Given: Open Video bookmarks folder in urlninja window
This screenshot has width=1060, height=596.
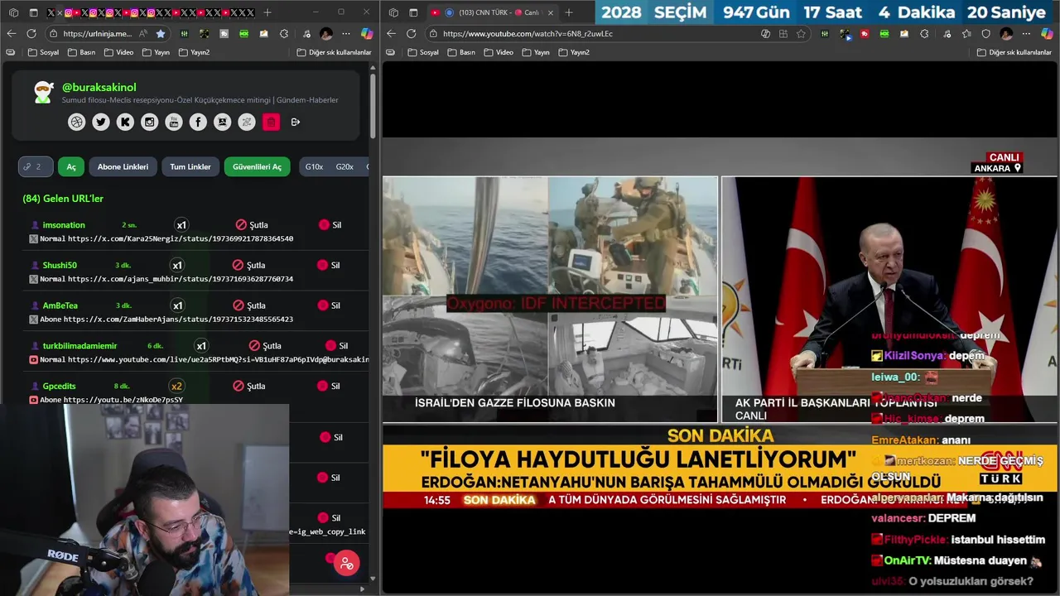Looking at the screenshot, I should click(x=118, y=52).
